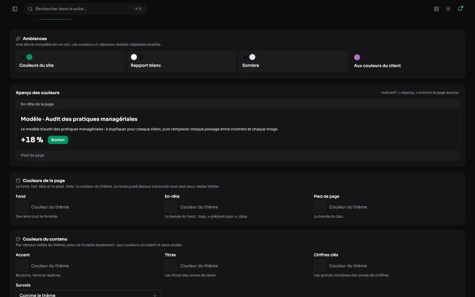The height and width of the screenshot is (297, 475).
Task: Click the Couleurs de la page icon
Action: [x=18, y=181]
